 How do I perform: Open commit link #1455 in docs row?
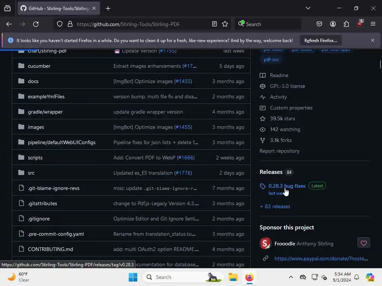click(x=183, y=81)
